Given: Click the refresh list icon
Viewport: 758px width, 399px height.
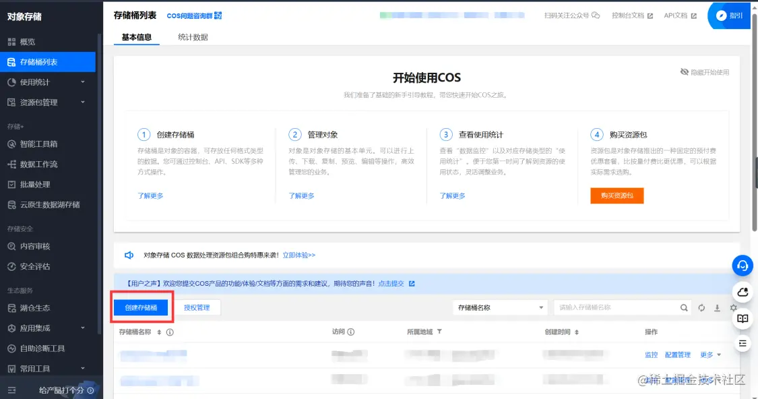Looking at the screenshot, I should click(701, 307).
